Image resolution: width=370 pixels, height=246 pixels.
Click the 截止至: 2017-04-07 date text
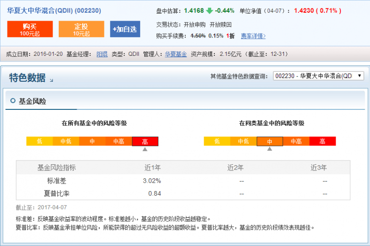click(x=41, y=208)
